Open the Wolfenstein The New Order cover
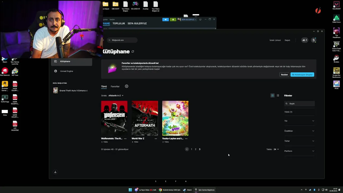343x193 pixels. coord(114,118)
